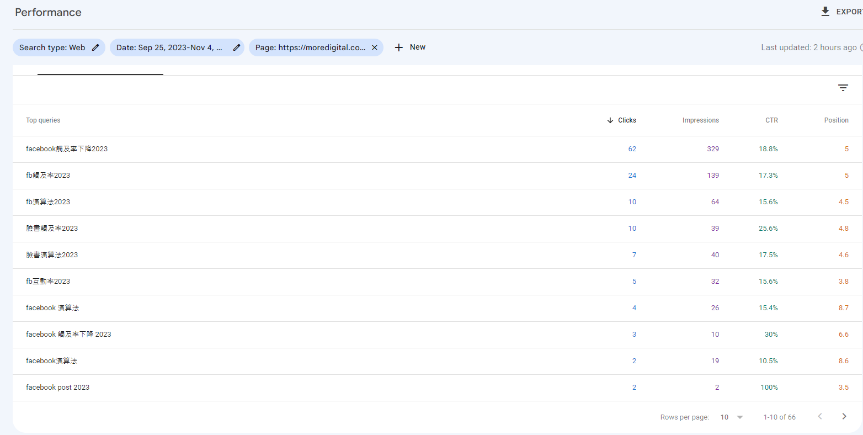Viewport: 863px width, 435px height.
Task: Click the Export download icon
Action: tap(825, 12)
